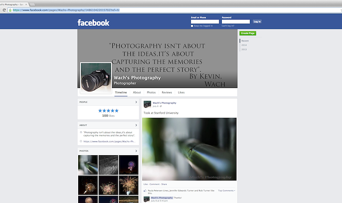Open the Photos tab

tap(151, 92)
